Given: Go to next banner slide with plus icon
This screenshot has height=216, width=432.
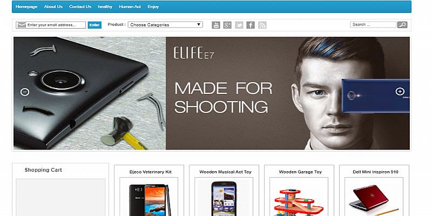Looking at the screenshot, I should pos(400,91).
